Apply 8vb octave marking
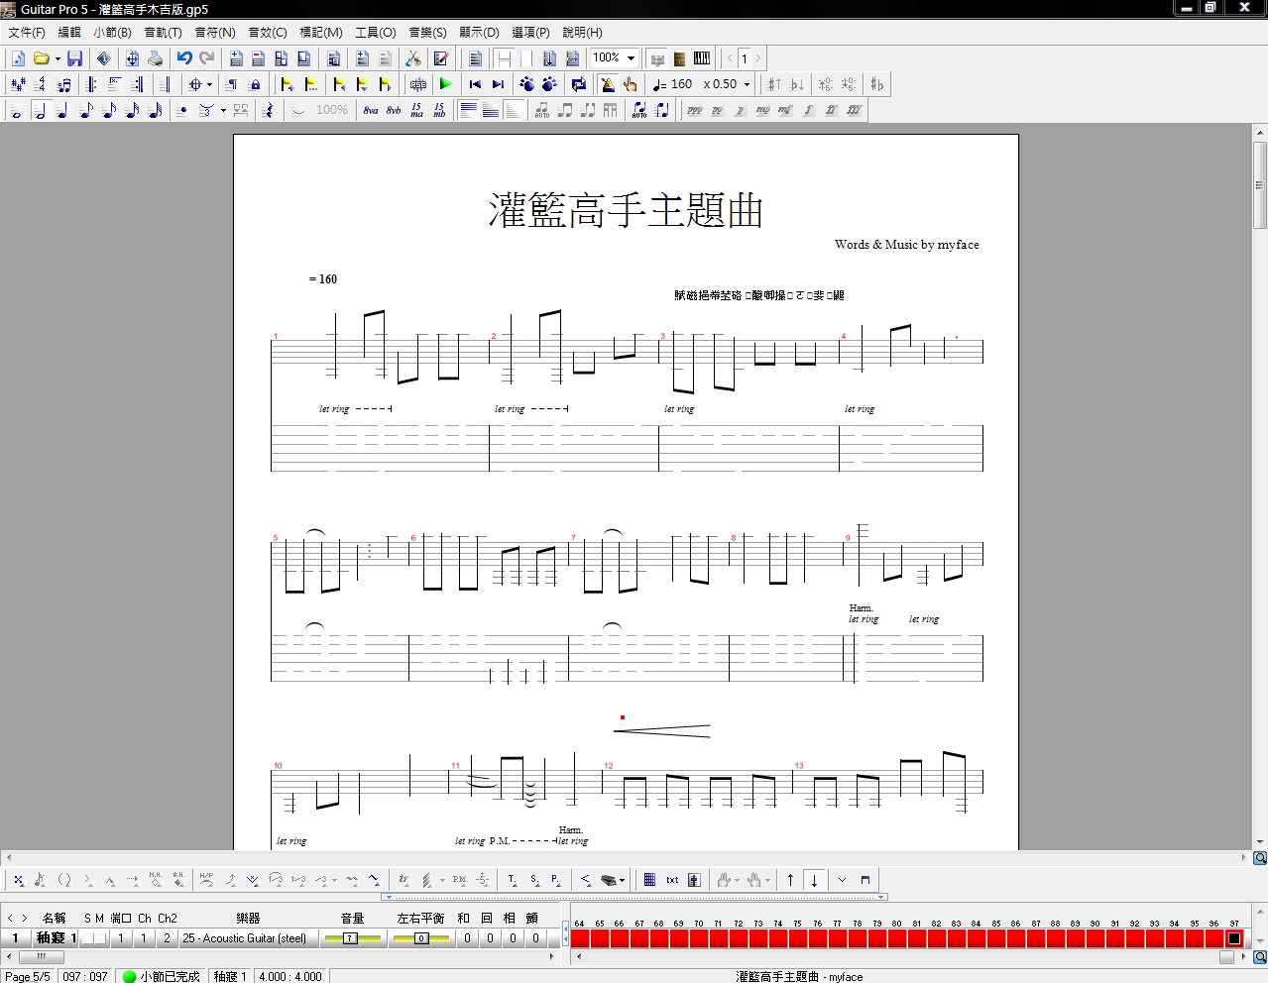 (394, 110)
